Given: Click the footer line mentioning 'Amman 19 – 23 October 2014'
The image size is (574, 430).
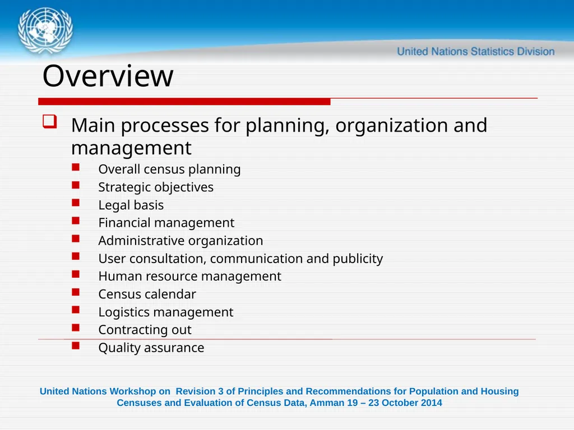Looking at the screenshot, I should [x=279, y=403].
